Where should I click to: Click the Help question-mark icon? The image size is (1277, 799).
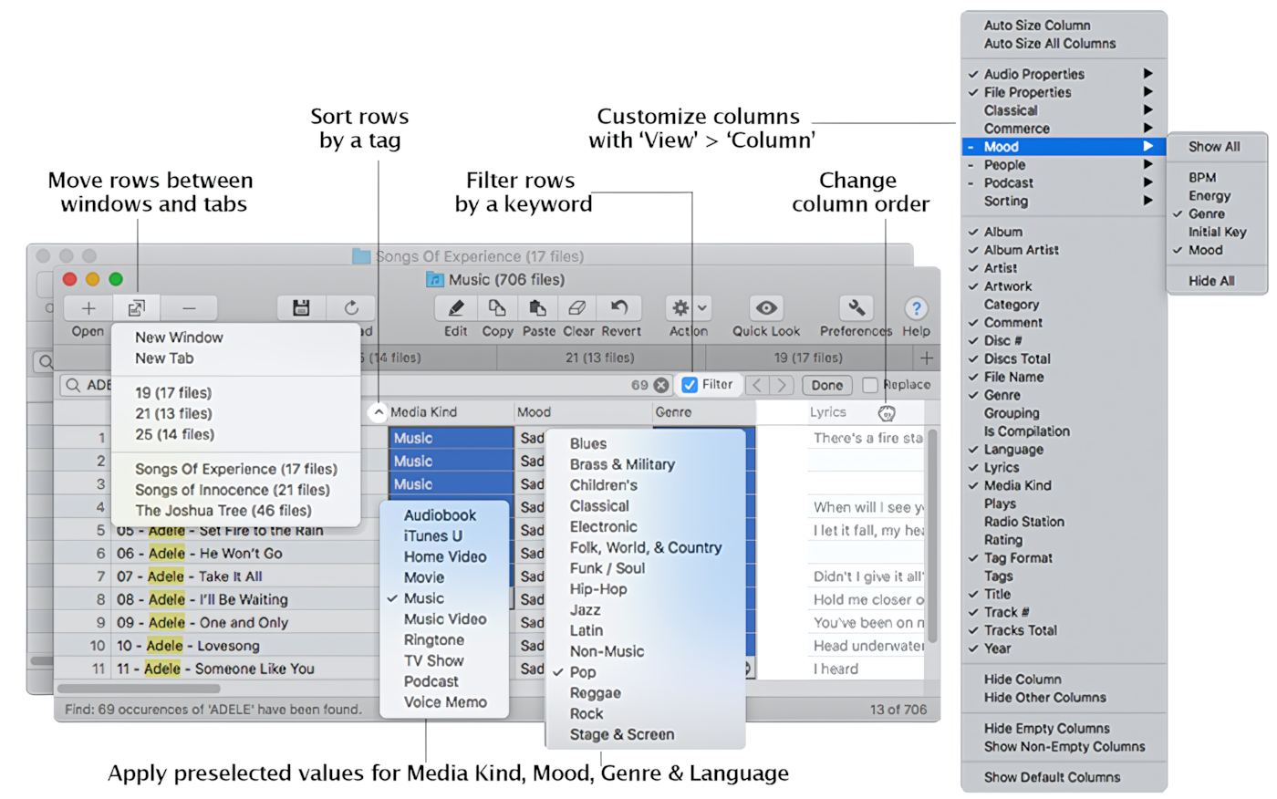click(916, 309)
